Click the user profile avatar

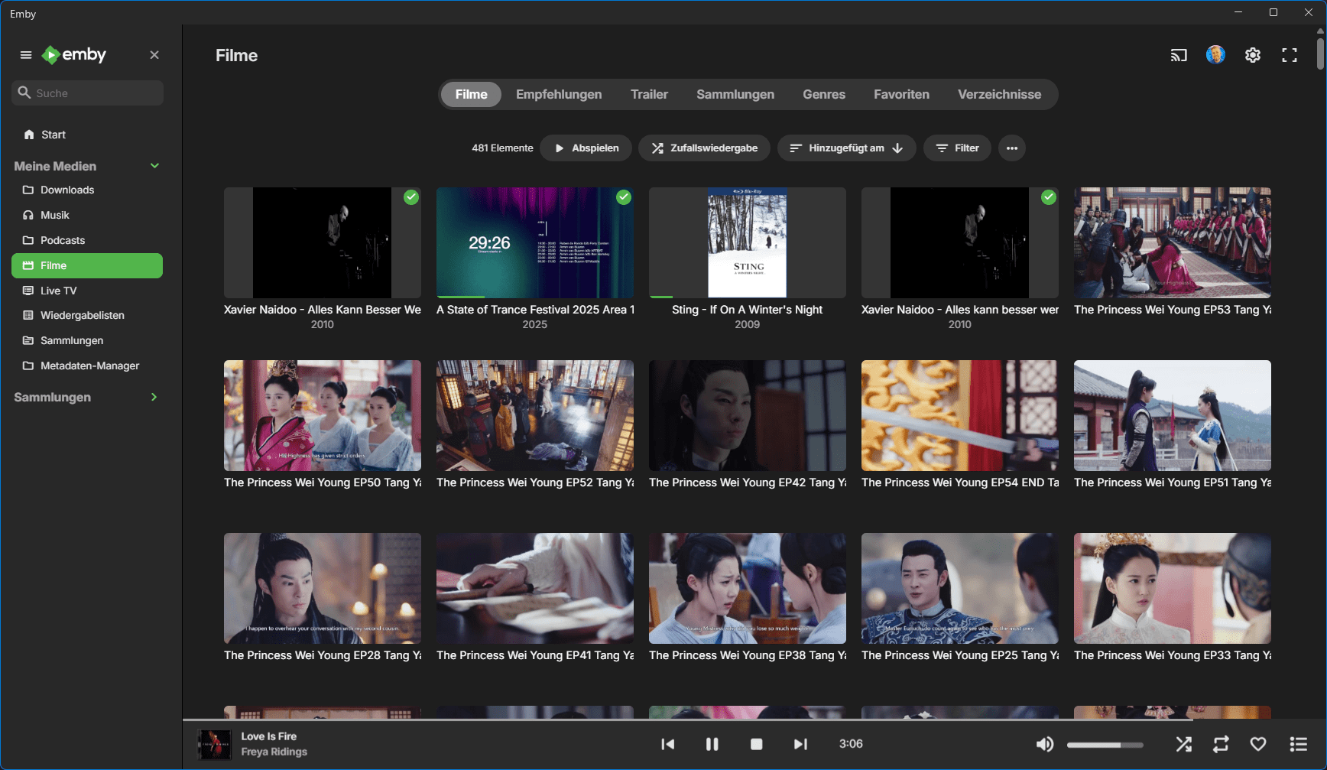tap(1215, 55)
